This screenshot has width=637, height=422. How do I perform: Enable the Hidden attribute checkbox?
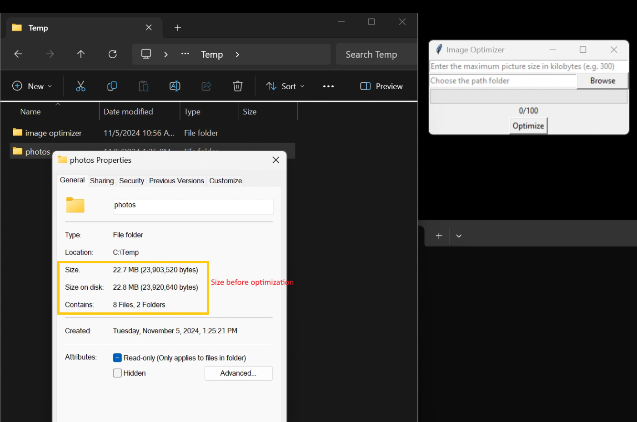click(117, 373)
